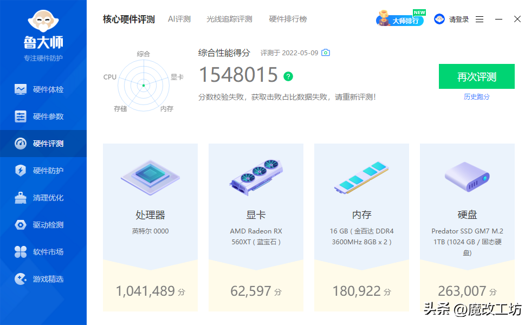Viewport: 531px width, 325px height.
Task: Switch to the 光线追踪评测 tab
Action: click(229, 19)
